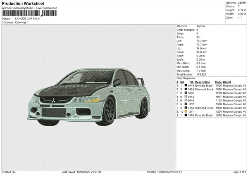248x175 pixels.
Task: Select the Max Jump value '7.0 mm'
Action: (x=201, y=71)
